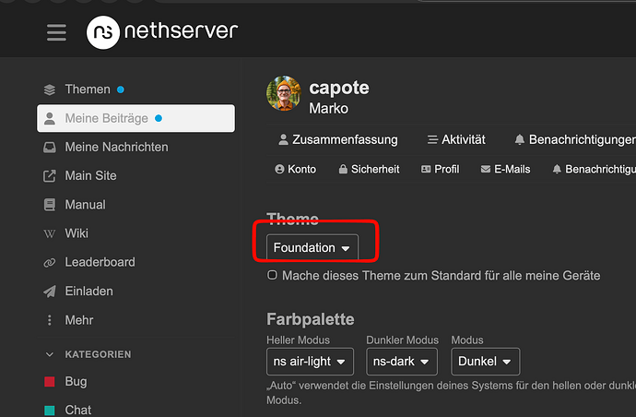The width and height of the screenshot is (636, 417).
Task: Click the Farbpalette heading
Action: coord(311,319)
